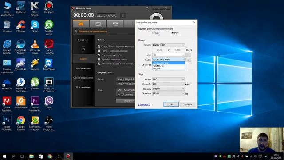Viewport: 284px width, 160px height.
Task: Open the Частота 44100 dropdown
Action: [169, 93]
